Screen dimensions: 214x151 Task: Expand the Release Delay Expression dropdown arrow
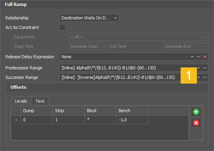[x=192, y=57]
